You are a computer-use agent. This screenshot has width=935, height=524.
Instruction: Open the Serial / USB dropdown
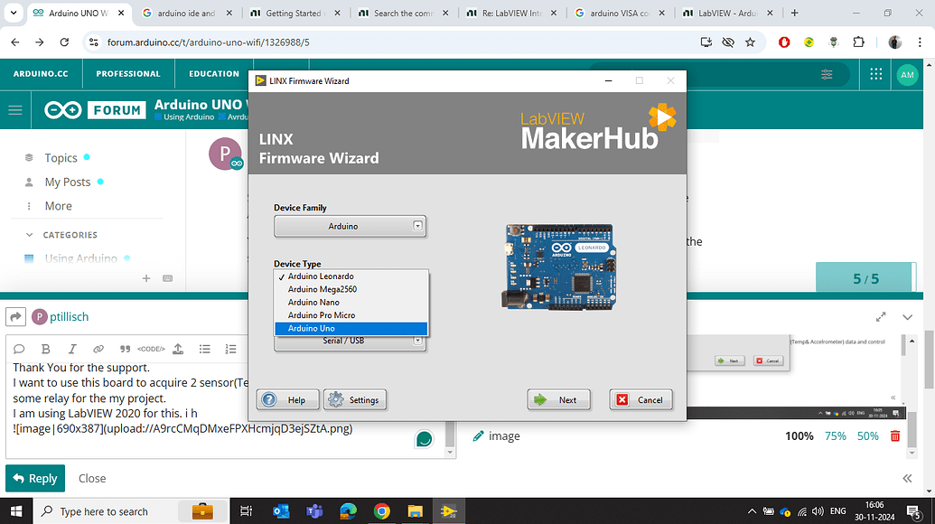click(418, 342)
